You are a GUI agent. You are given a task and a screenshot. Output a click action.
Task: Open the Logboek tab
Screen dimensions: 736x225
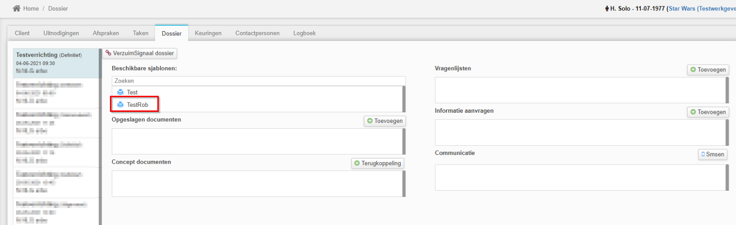(305, 33)
